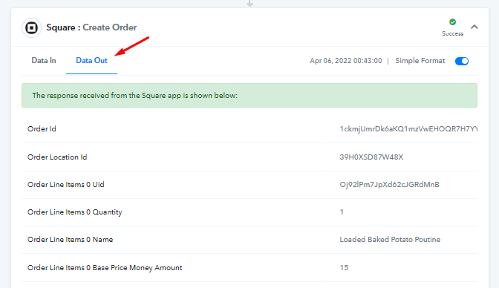
Task: Toggle the Simple Format switch off
Action: [462, 61]
